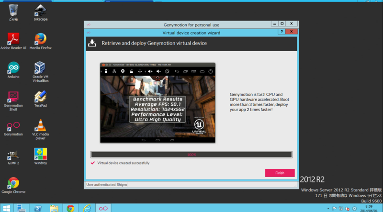Click the 100% progress bar
383x212 pixels.
(x=191, y=155)
